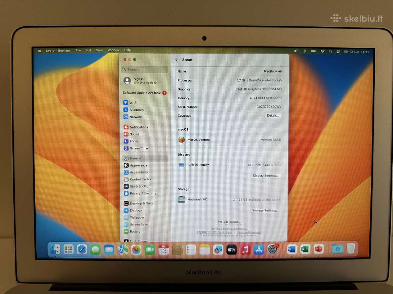Launch Freeform from the Dock
Viewport: 393px width, 294px height.
pos(218,250)
